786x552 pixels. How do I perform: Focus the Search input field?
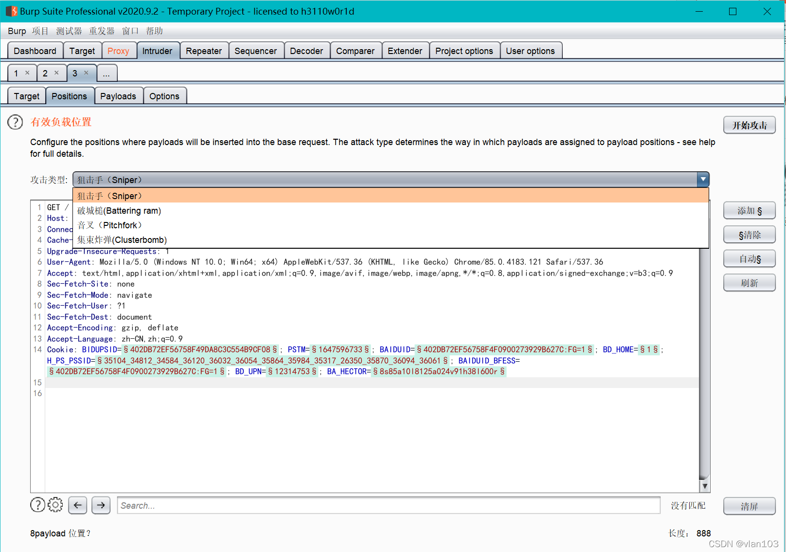[x=389, y=505]
